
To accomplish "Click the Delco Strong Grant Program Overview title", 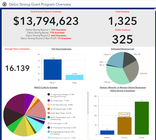I will [x=40, y=4].
